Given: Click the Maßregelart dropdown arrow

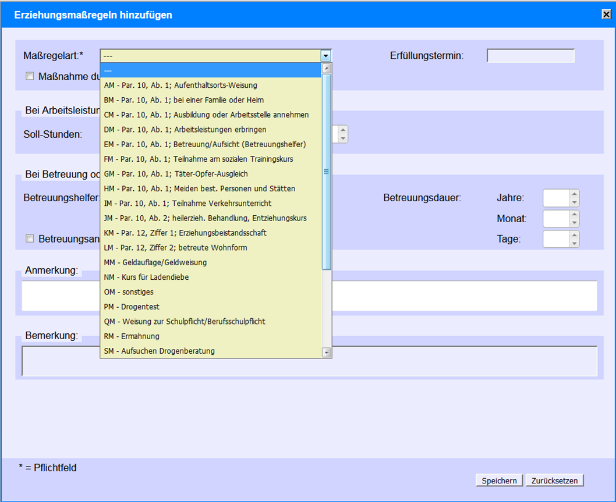Looking at the screenshot, I should tap(325, 56).
